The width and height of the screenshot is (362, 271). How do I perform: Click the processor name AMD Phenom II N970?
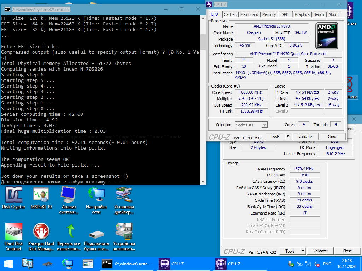pyautogui.click(x=271, y=26)
